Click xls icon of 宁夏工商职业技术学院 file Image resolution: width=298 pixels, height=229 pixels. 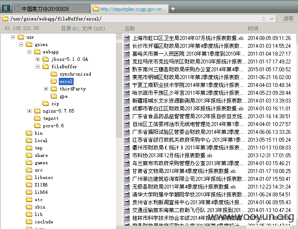click(x=127, y=85)
